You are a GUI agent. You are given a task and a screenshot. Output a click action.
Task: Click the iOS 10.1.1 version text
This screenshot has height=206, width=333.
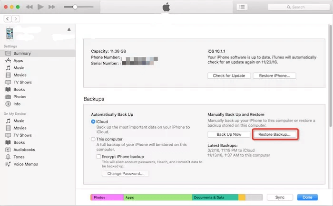(216, 51)
